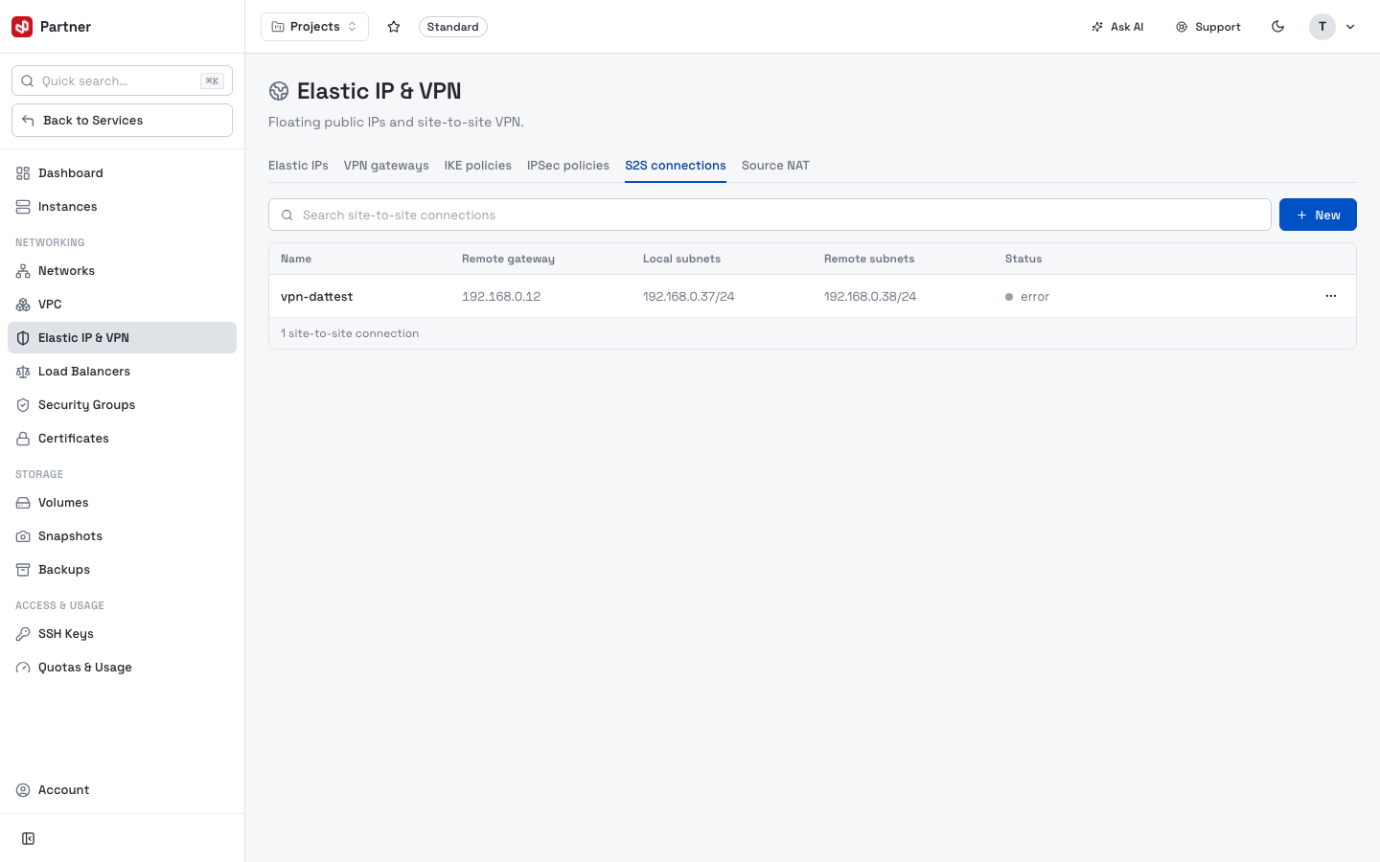Open vpn-dattest row actions menu
Screen dimensions: 1380x862
[1330, 296]
